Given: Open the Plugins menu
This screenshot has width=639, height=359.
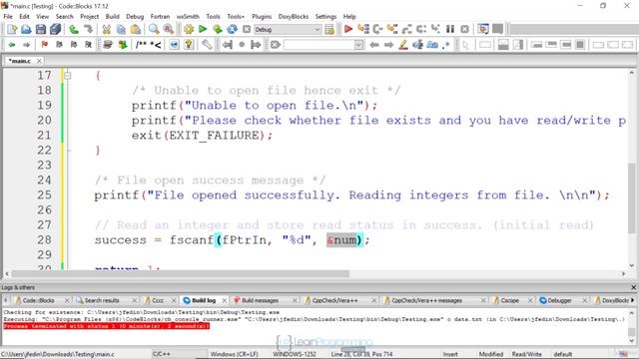Looking at the screenshot, I should pyautogui.click(x=262, y=17).
